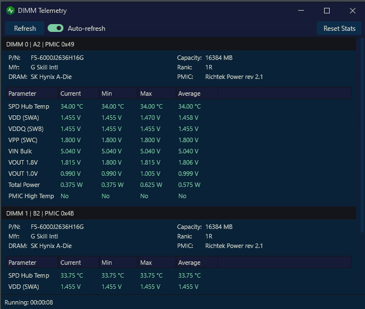Click the Average column header in DIMM 1
This screenshot has width=365, height=309.
(197, 263)
